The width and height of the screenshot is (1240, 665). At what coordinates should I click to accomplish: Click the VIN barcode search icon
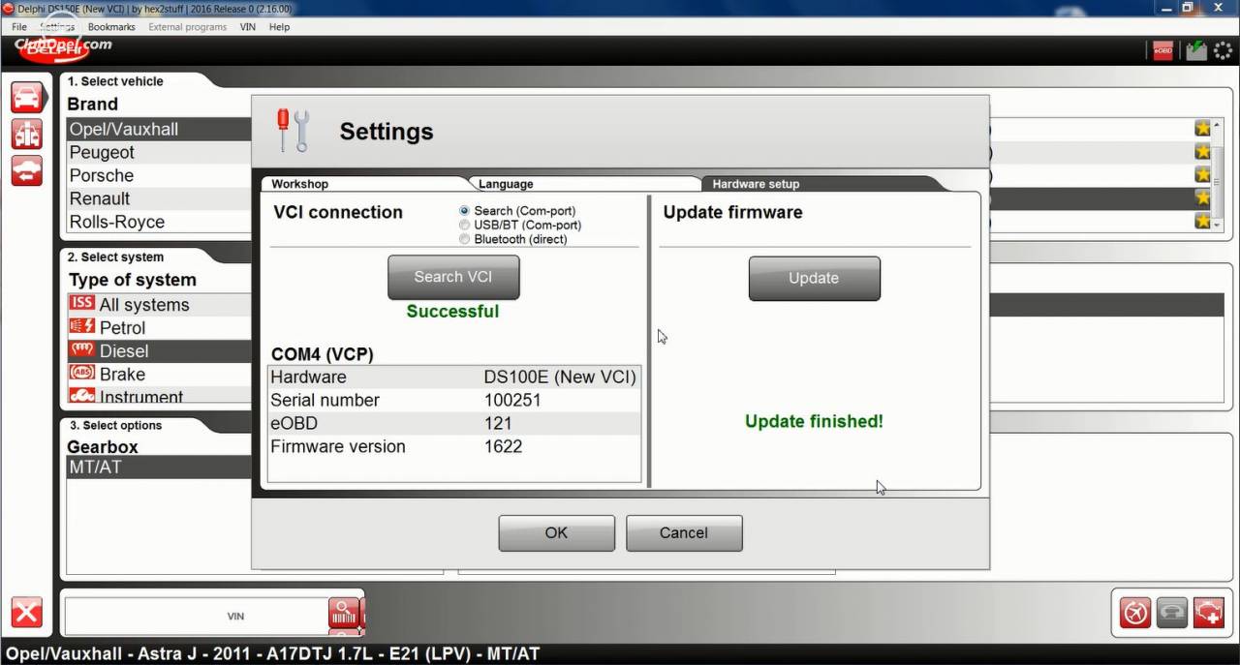coord(345,614)
